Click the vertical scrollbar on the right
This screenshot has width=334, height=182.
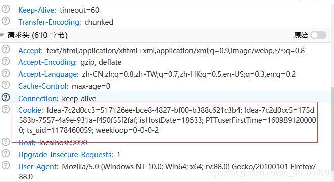tap(332, 128)
